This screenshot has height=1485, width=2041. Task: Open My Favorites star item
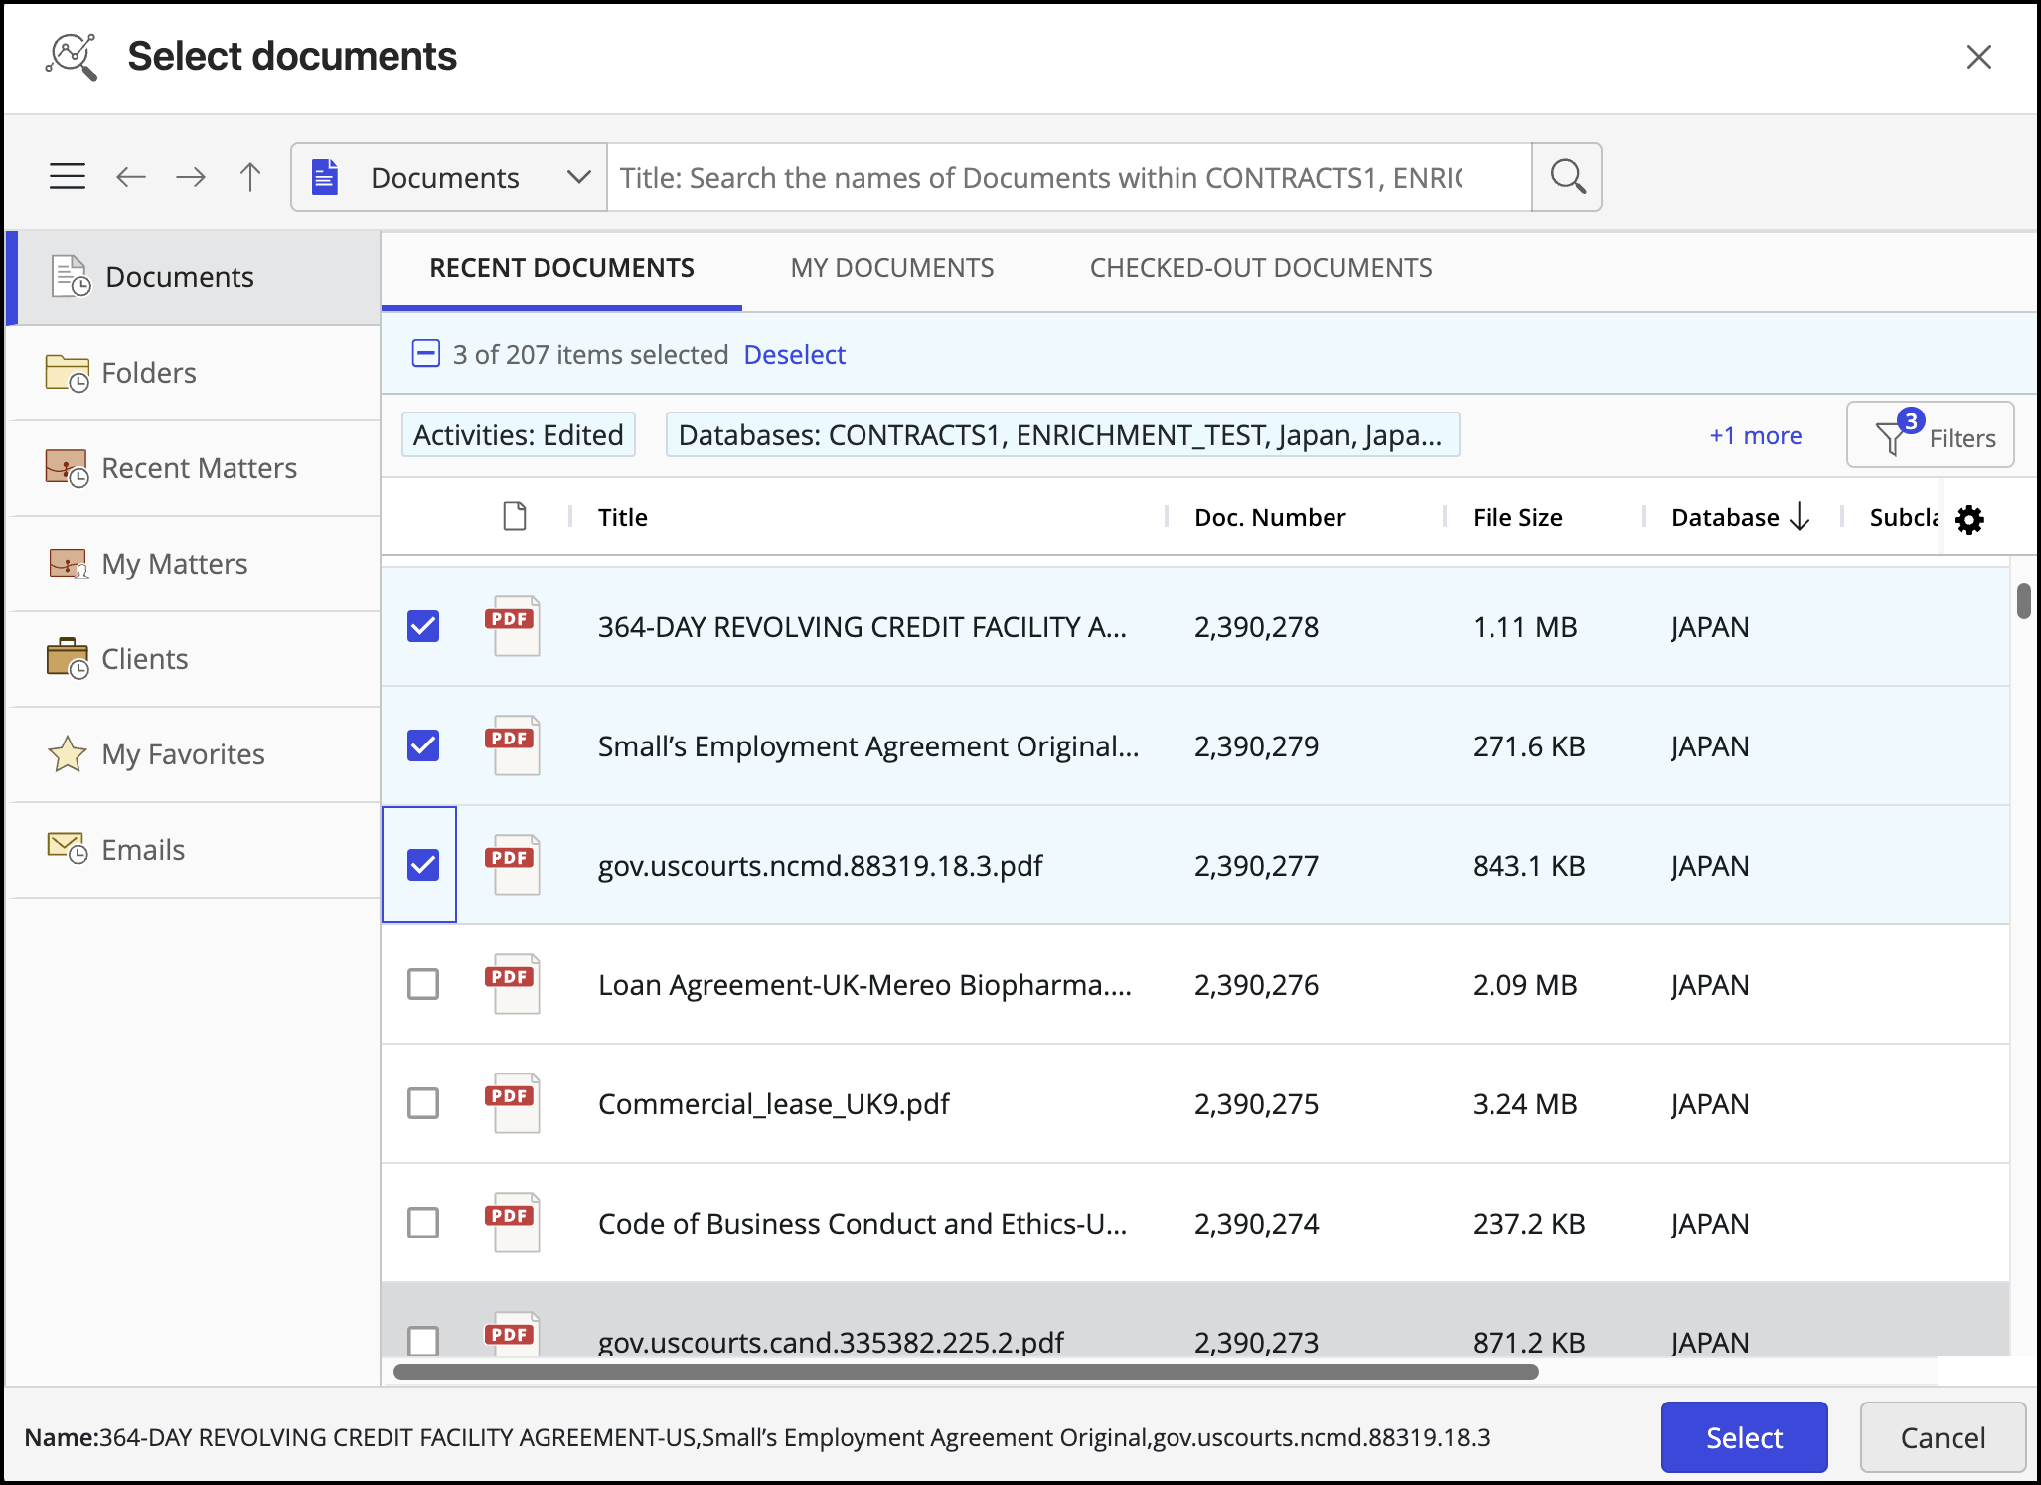pyautogui.click(x=182, y=754)
